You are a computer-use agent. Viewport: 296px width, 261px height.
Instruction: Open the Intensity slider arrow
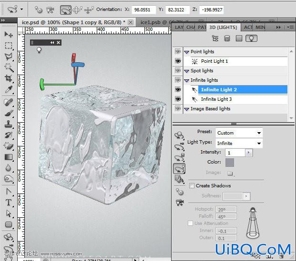[x=248, y=153]
